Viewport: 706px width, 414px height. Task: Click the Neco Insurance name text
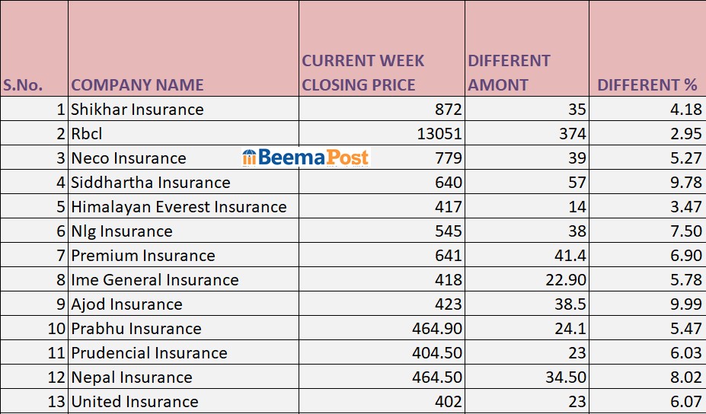(129, 158)
